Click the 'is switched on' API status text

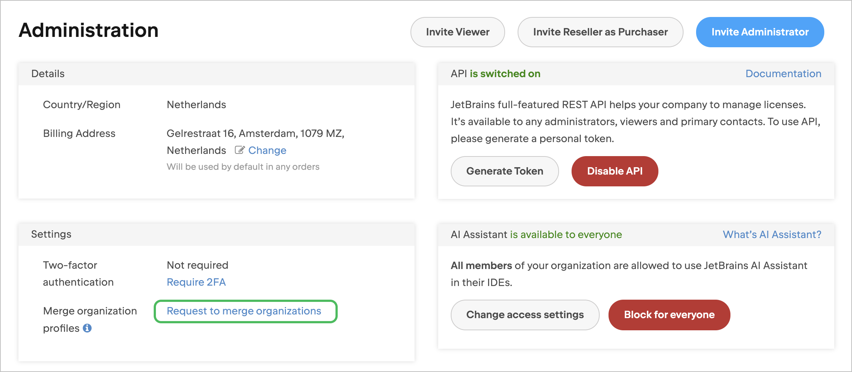tap(505, 74)
